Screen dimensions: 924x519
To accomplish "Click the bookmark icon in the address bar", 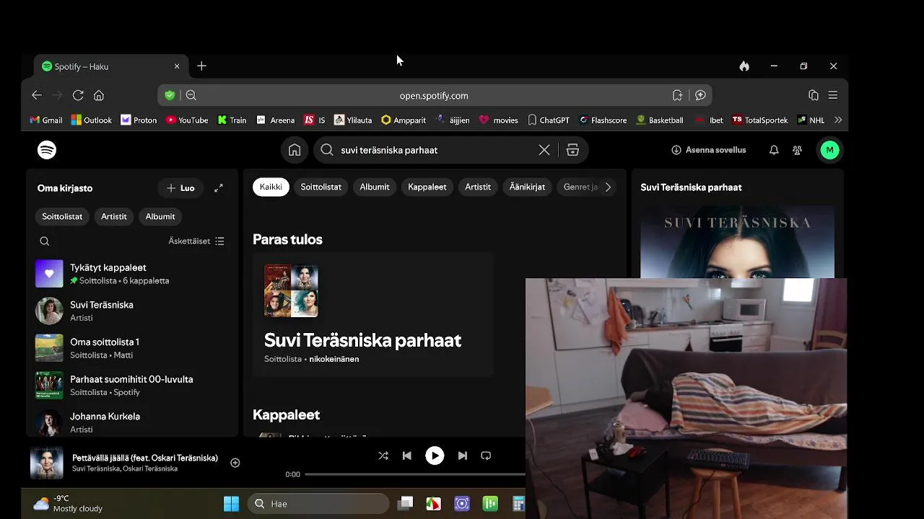I will pyautogui.click(x=677, y=95).
